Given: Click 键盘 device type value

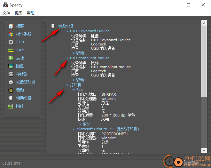Looking at the screenshot, I should pyautogui.click(x=95, y=36).
